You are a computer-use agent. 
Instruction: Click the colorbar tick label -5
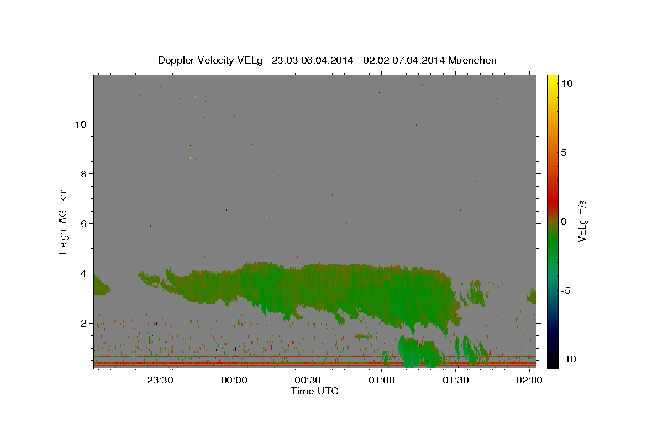pyautogui.click(x=566, y=291)
